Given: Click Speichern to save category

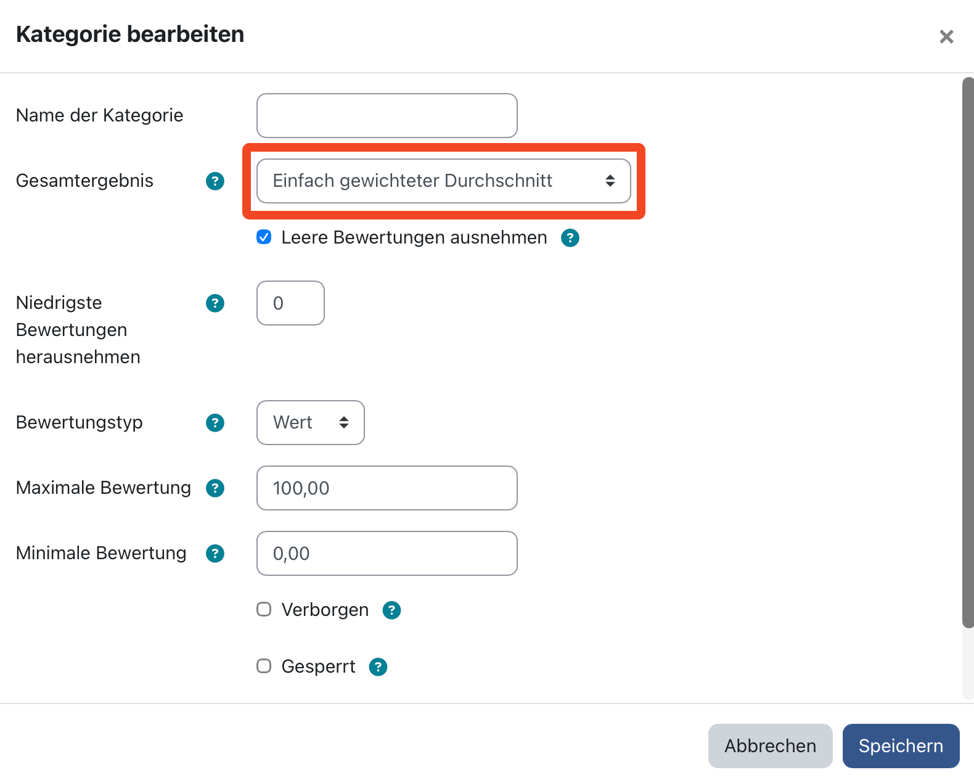Looking at the screenshot, I should [x=900, y=746].
